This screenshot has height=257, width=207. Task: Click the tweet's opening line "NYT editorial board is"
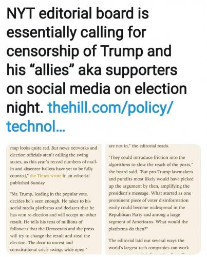(x=78, y=13)
